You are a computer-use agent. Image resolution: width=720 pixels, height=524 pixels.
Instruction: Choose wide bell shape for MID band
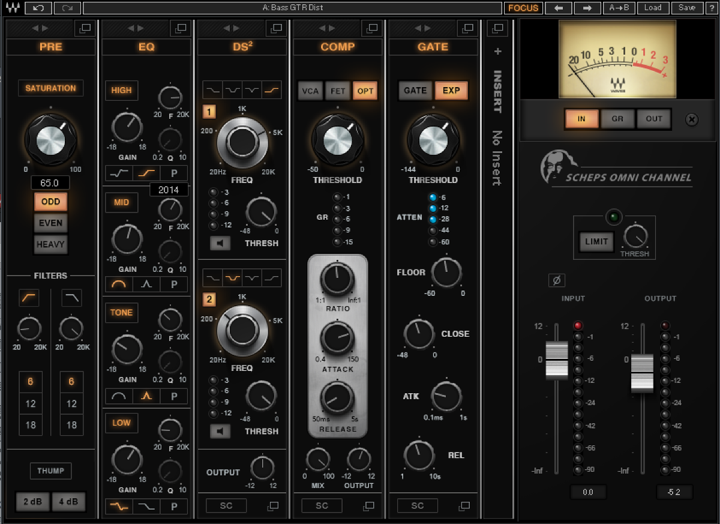click(x=119, y=284)
